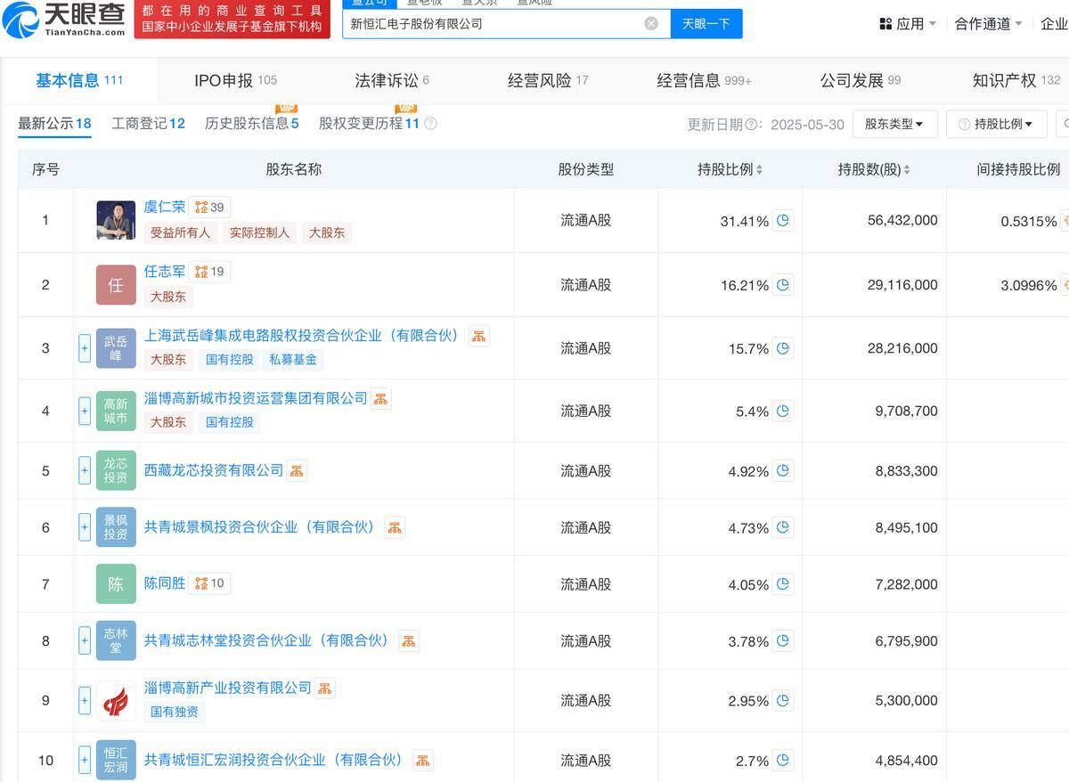Open pie chart icon beside 2.95%
The image size is (1069, 782).
[783, 701]
